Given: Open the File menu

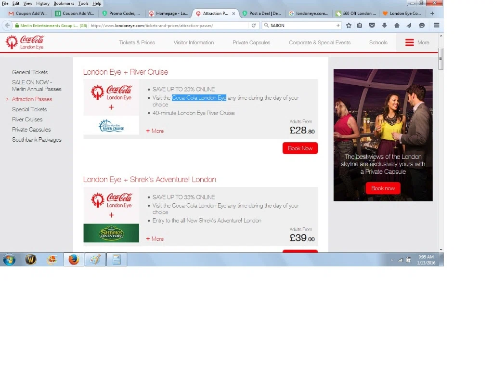Looking at the screenshot, I should pos(5,3).
